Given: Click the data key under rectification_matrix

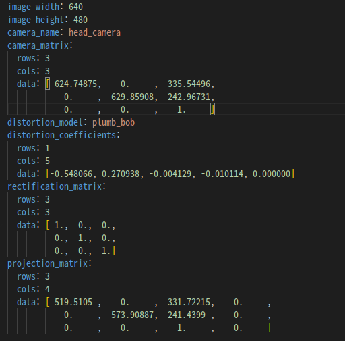Looking at the screenshot, I should 26,225.
